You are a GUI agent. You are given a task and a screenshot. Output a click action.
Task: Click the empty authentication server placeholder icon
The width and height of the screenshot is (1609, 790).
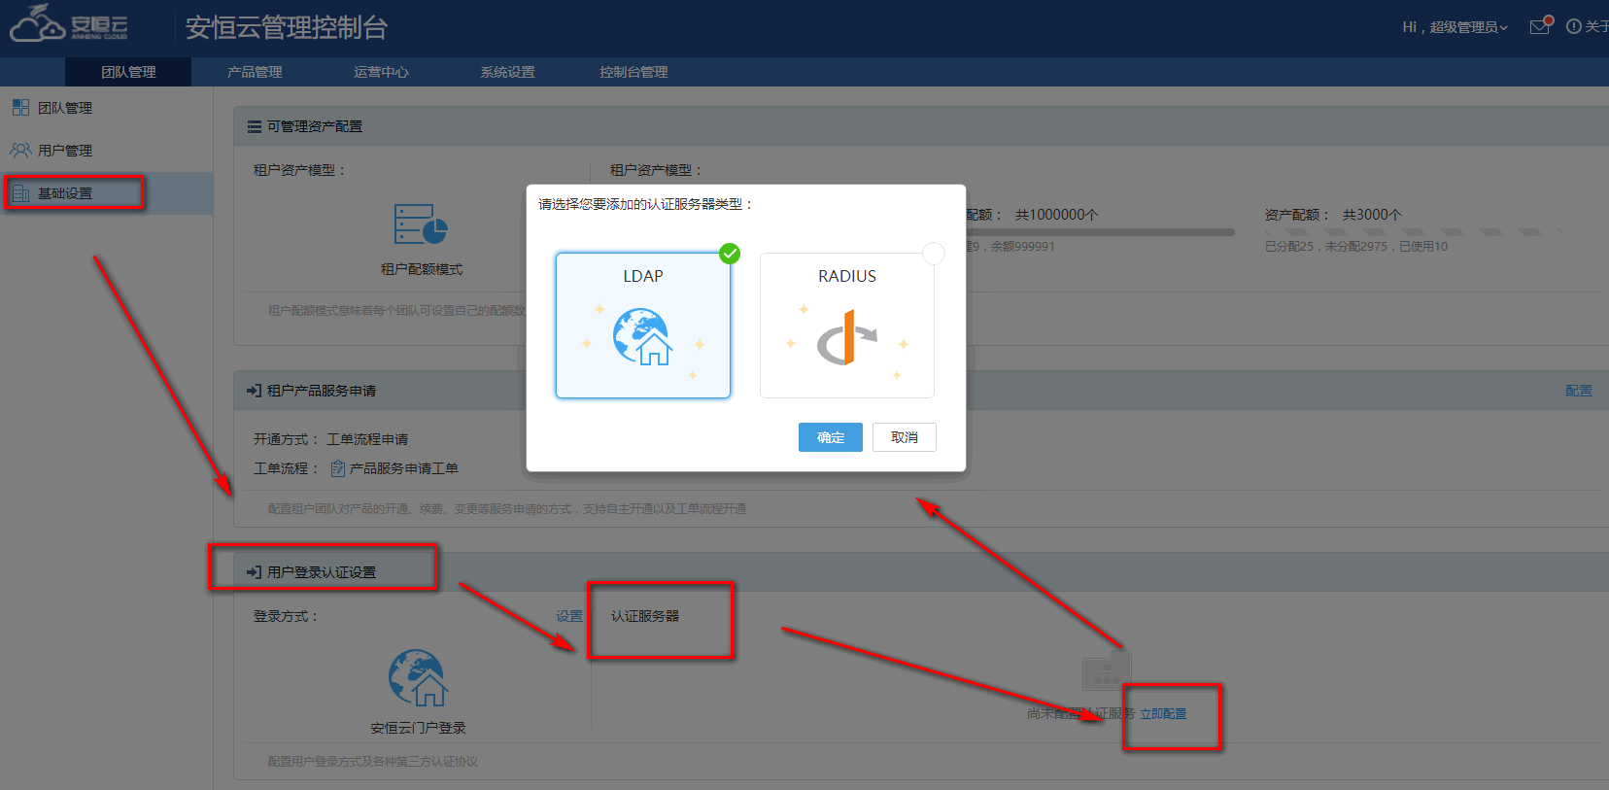point(1106,671)
